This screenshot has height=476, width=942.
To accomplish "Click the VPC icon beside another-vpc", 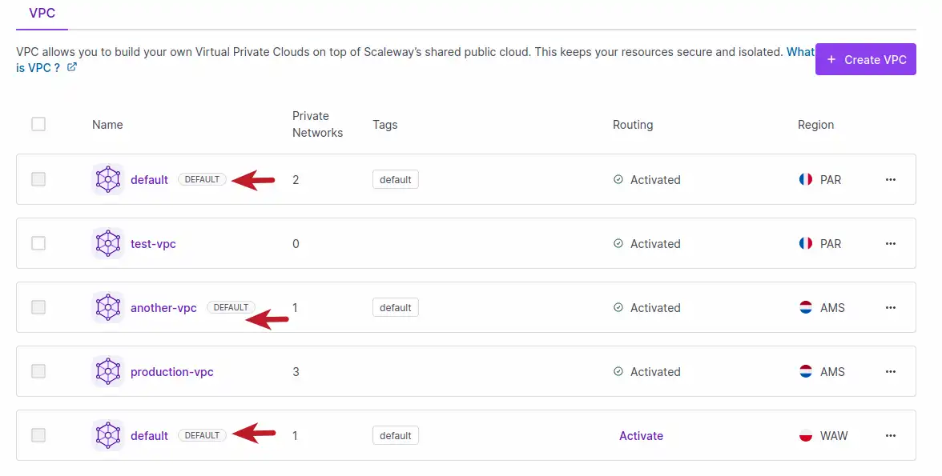I will (108, 307).
